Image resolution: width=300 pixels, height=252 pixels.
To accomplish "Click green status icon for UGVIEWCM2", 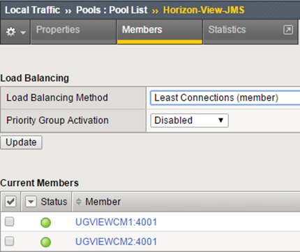I will 45,242.
